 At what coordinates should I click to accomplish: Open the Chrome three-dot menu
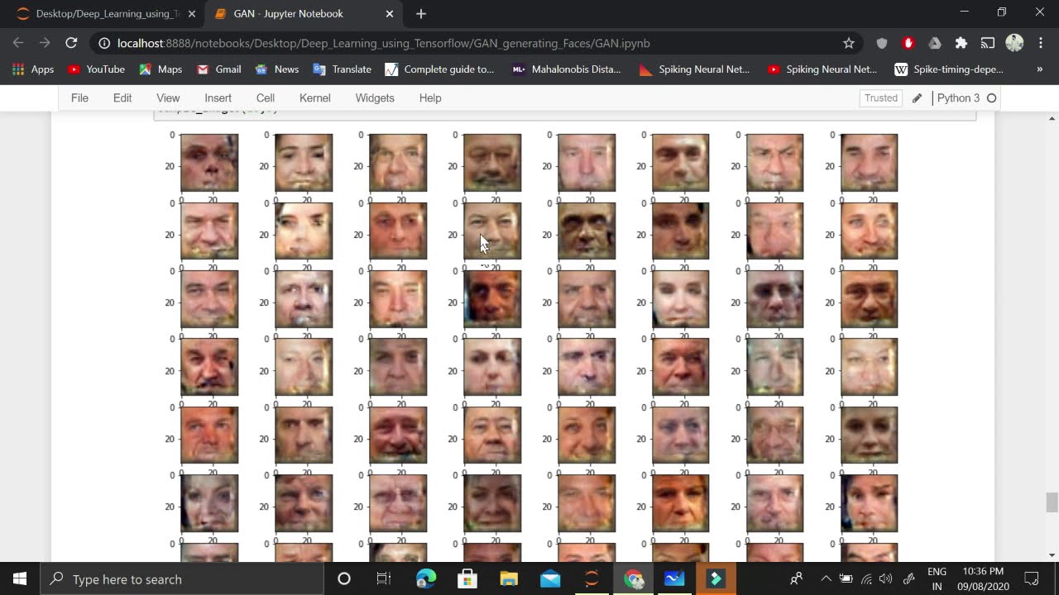1041,43
